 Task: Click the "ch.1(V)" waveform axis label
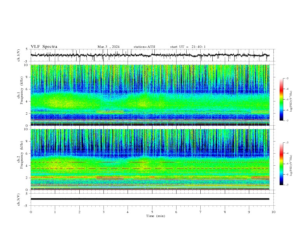[x=19, y=55]
